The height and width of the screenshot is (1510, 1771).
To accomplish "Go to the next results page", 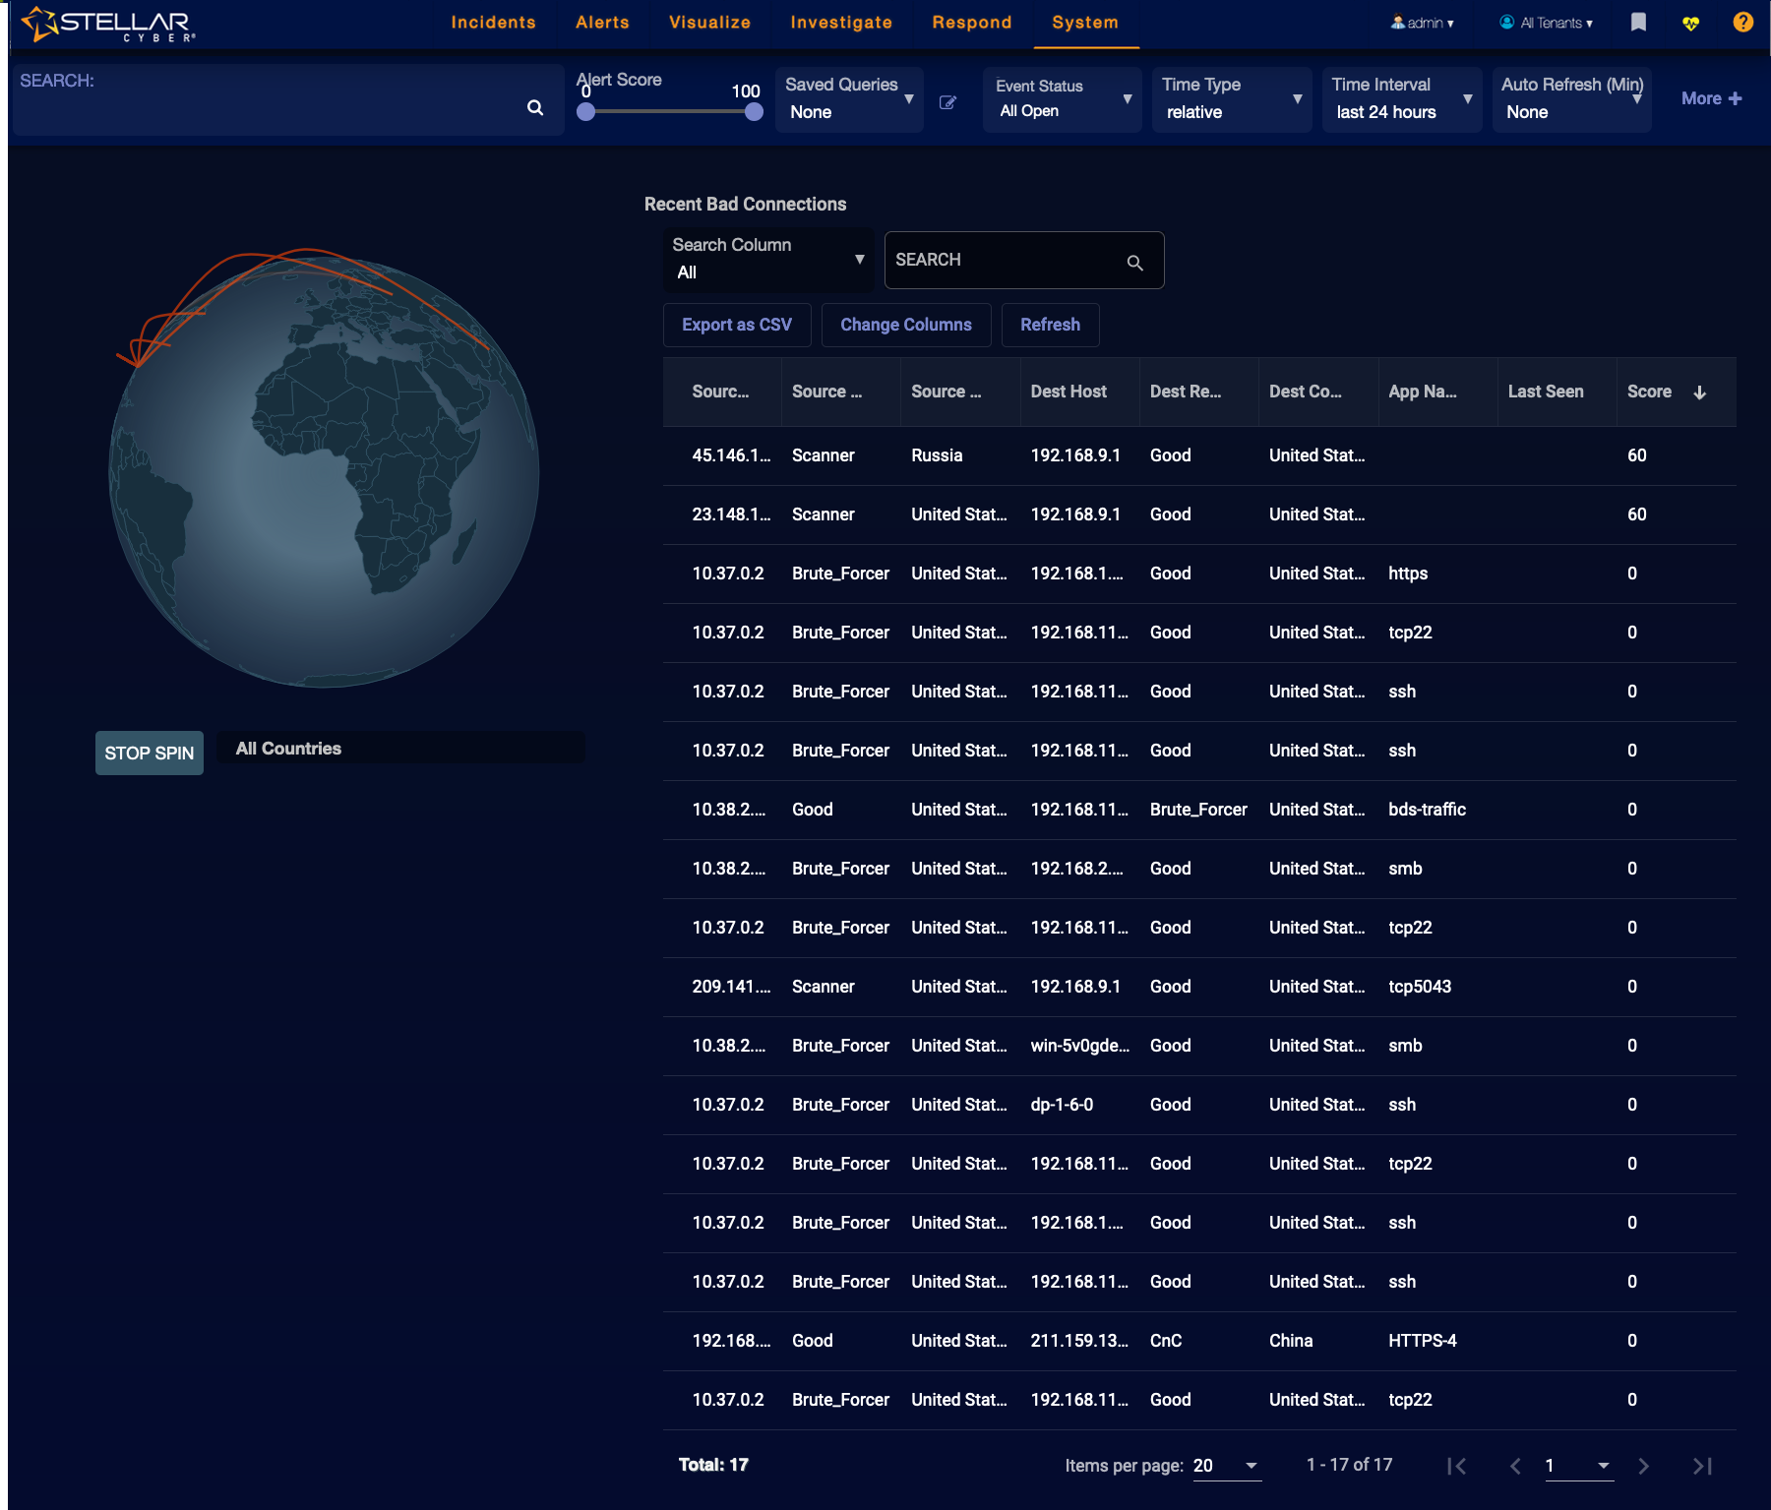I will tap(1643, 1466).
